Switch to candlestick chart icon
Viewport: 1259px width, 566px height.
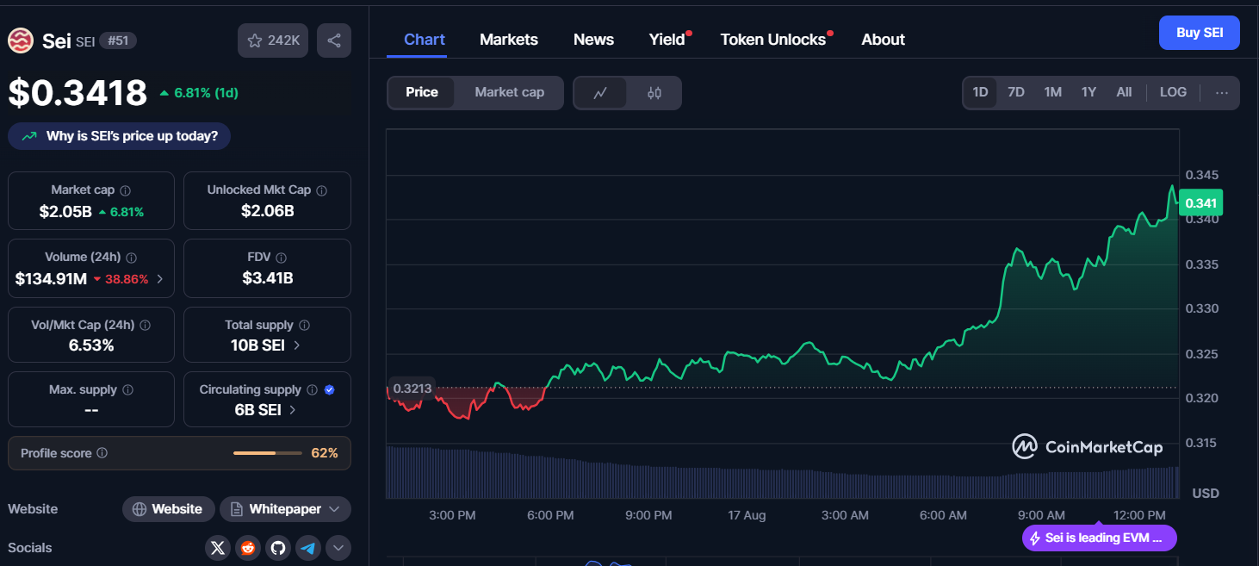654,93
